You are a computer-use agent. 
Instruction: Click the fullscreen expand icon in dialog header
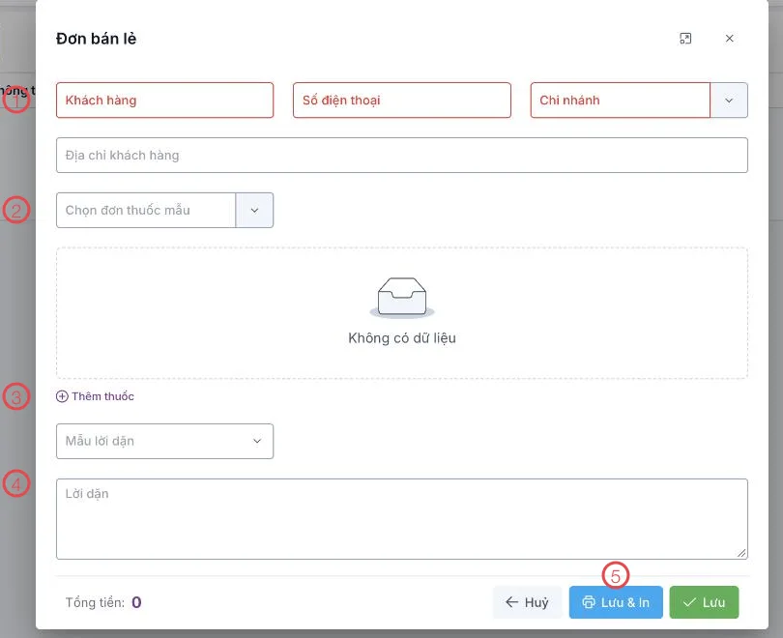coord(685,39)
